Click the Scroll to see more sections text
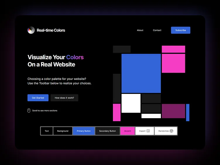Screen dimensions: 220x165 pos(45,111)
